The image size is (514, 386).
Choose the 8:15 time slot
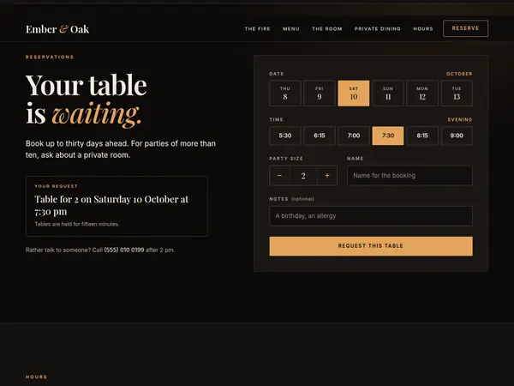click(x=422, y=136)
